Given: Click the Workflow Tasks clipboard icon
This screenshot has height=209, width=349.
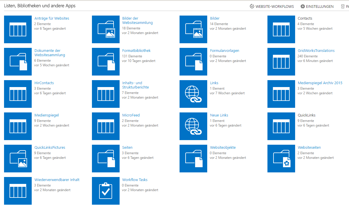Looking at the screenshot, I should (105, 191).
